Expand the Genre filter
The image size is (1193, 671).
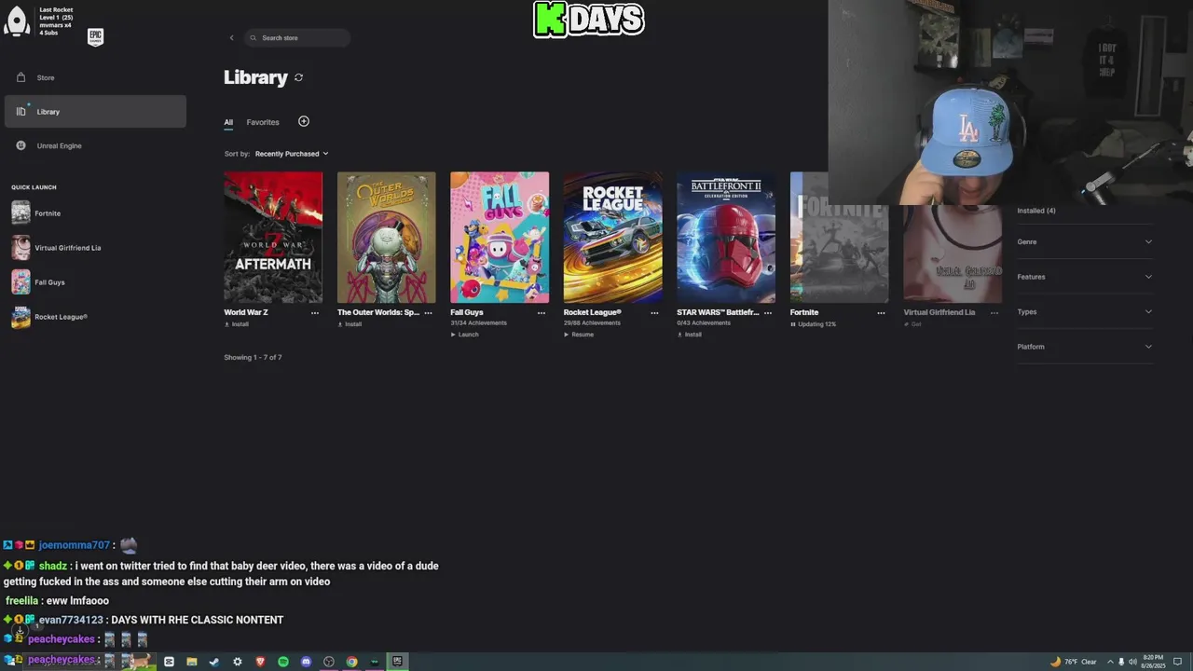tap(1085, 241)
